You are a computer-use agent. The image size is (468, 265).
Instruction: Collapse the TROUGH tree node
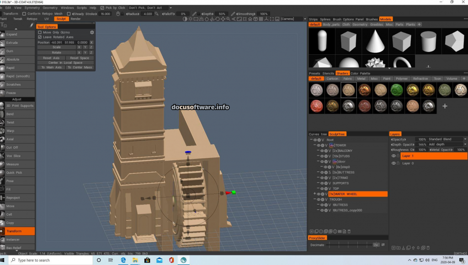coord(314,199)
